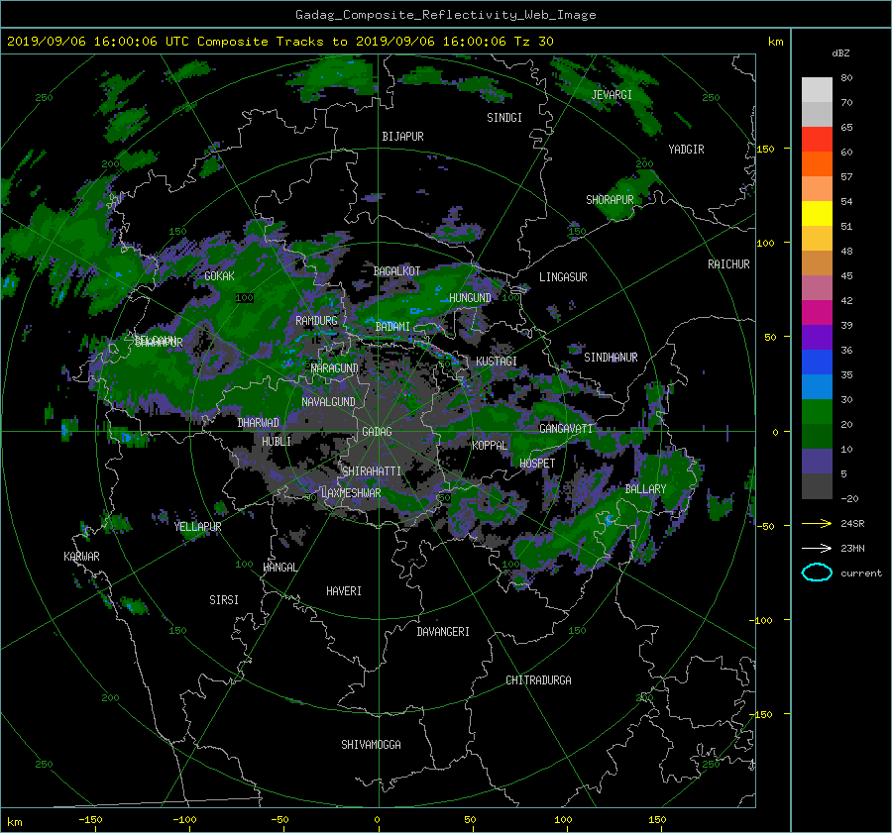Click the HOSPET city label
Screen dimensions: 892x833
click(537, 464)
